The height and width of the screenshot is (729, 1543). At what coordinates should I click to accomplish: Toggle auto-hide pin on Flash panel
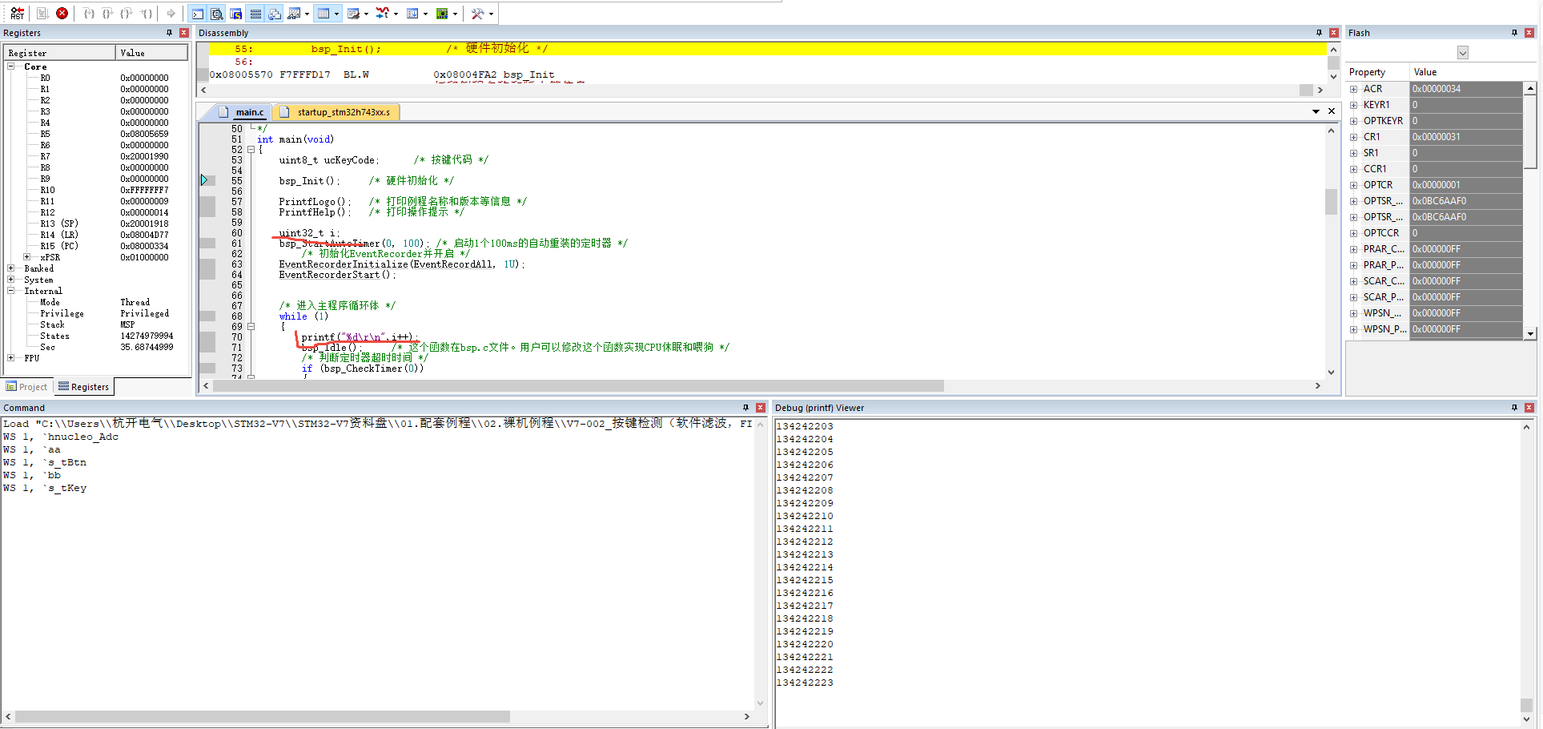pyautogui.click(x=1515, y=33)
